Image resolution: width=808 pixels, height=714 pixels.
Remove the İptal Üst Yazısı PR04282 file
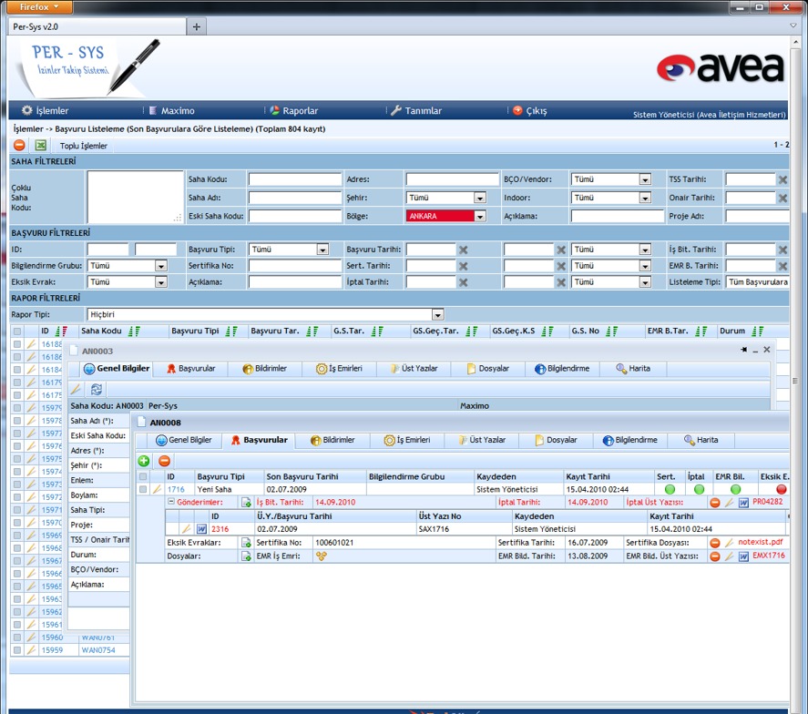coord(715,503)
